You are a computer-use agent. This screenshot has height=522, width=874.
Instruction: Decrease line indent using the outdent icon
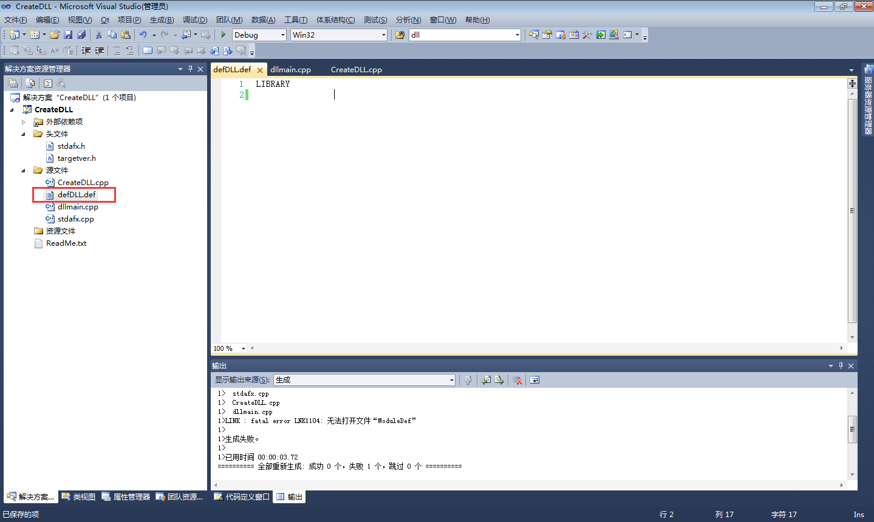pyautogui.click(x=86, y=50)
